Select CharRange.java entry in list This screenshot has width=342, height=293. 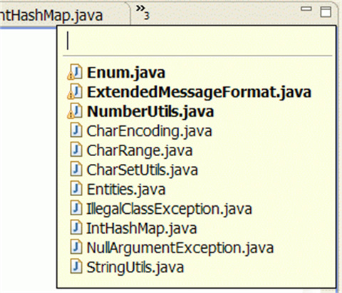coord(140,150)
